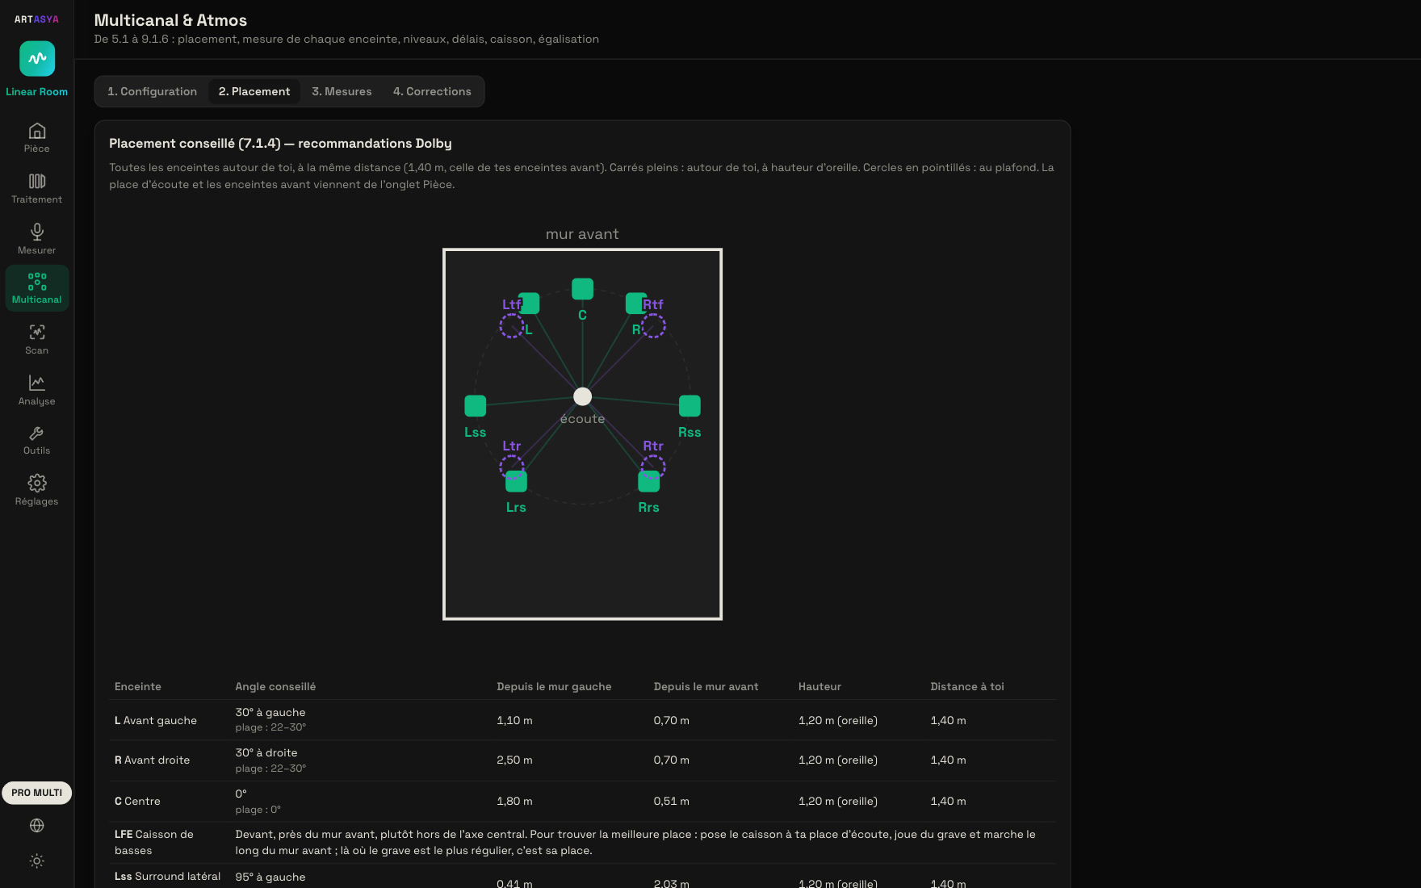Viewport: 1421px width, 888px height.
Task: Click the ARTASYA brand text
Action: 36,19
